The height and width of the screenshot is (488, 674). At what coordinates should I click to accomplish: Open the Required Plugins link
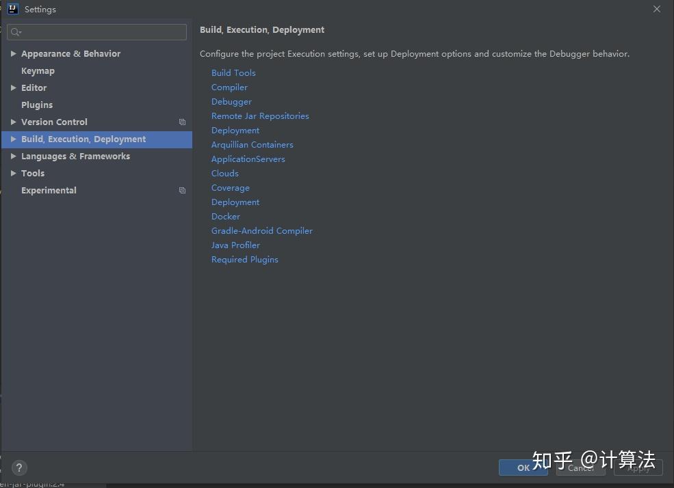pos(244,260)
